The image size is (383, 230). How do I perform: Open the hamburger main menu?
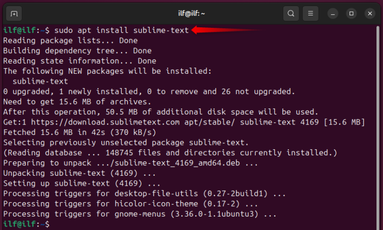pyautogui.click(x=311, y=13)
